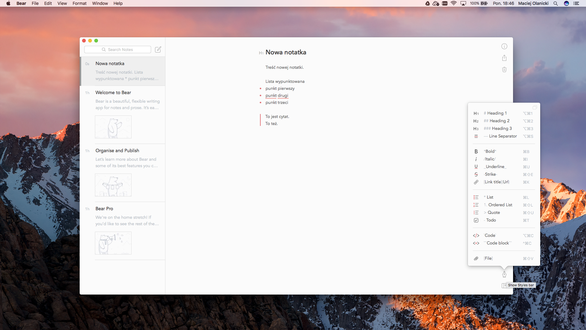The height and width of the screenshot is (330, 586).
Task: Toggle Bold formatting in styles popup
Action: [490, 152]
